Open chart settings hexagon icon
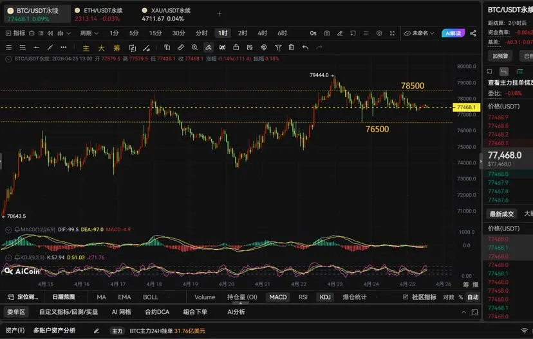 coord(379,33)
